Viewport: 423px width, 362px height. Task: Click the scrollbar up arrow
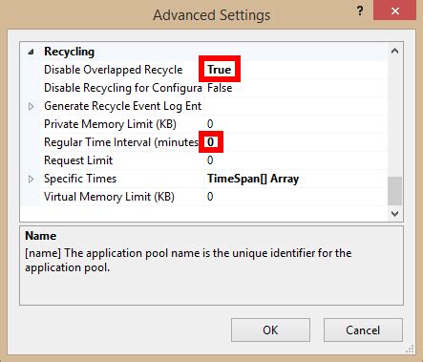coord(394,51)
